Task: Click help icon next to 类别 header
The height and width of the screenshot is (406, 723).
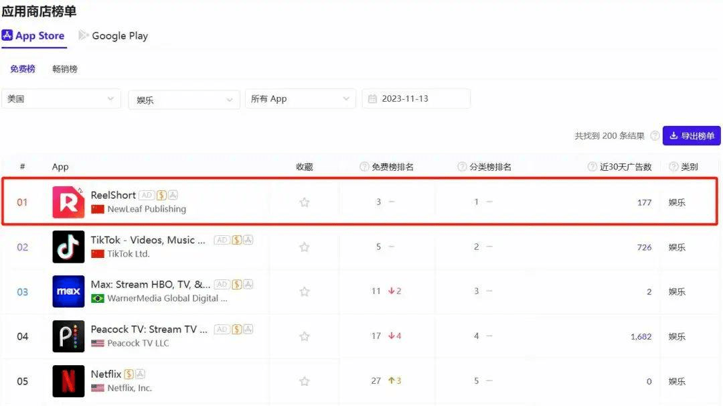Action: pos(673,167)
